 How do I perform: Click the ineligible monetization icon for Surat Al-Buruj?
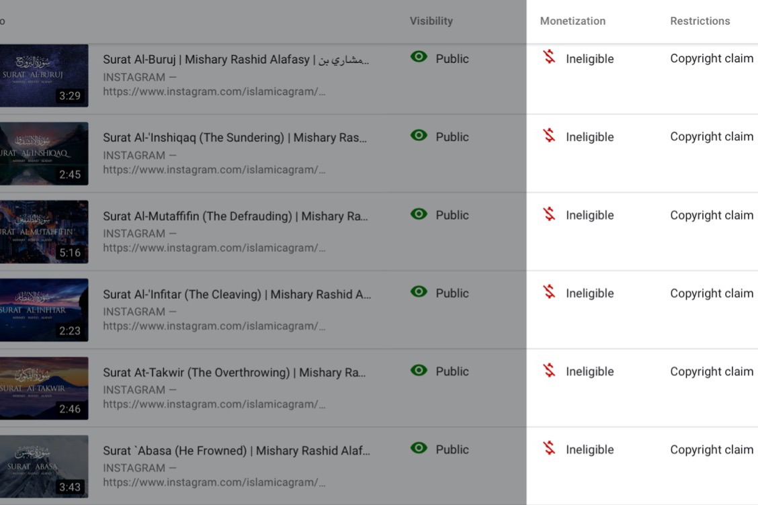[550, 58]
